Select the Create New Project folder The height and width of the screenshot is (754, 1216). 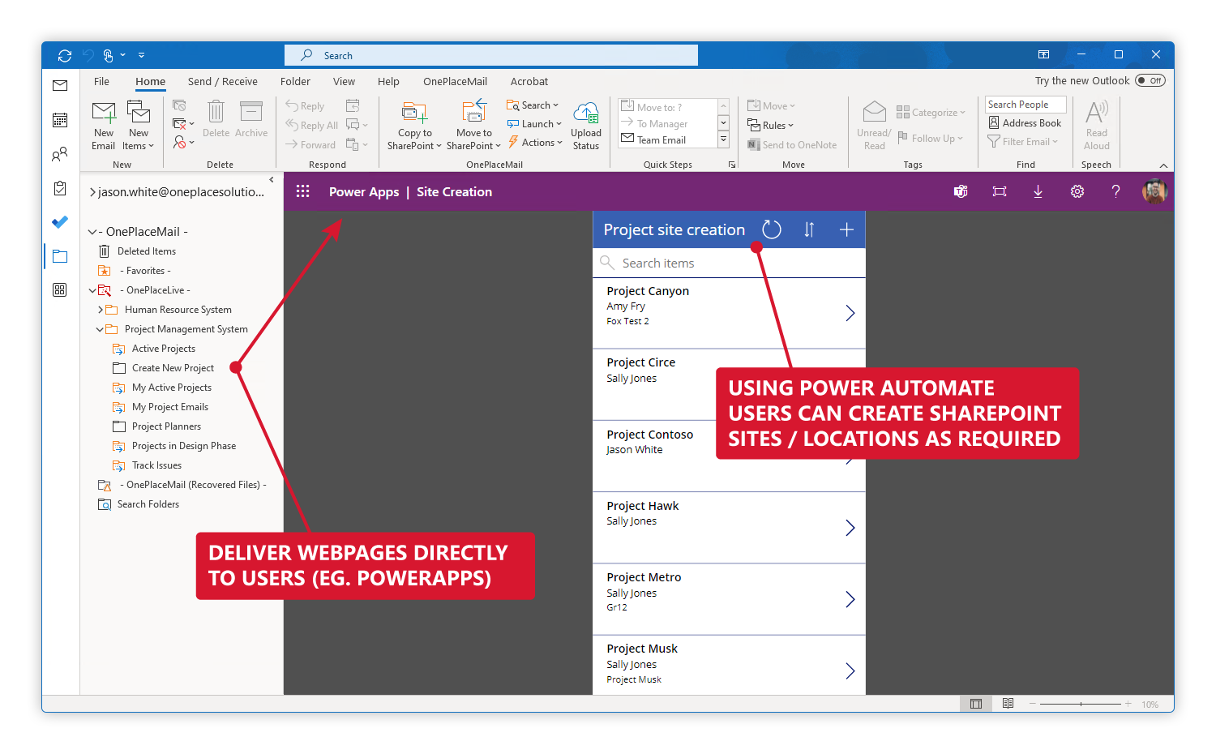173,368
